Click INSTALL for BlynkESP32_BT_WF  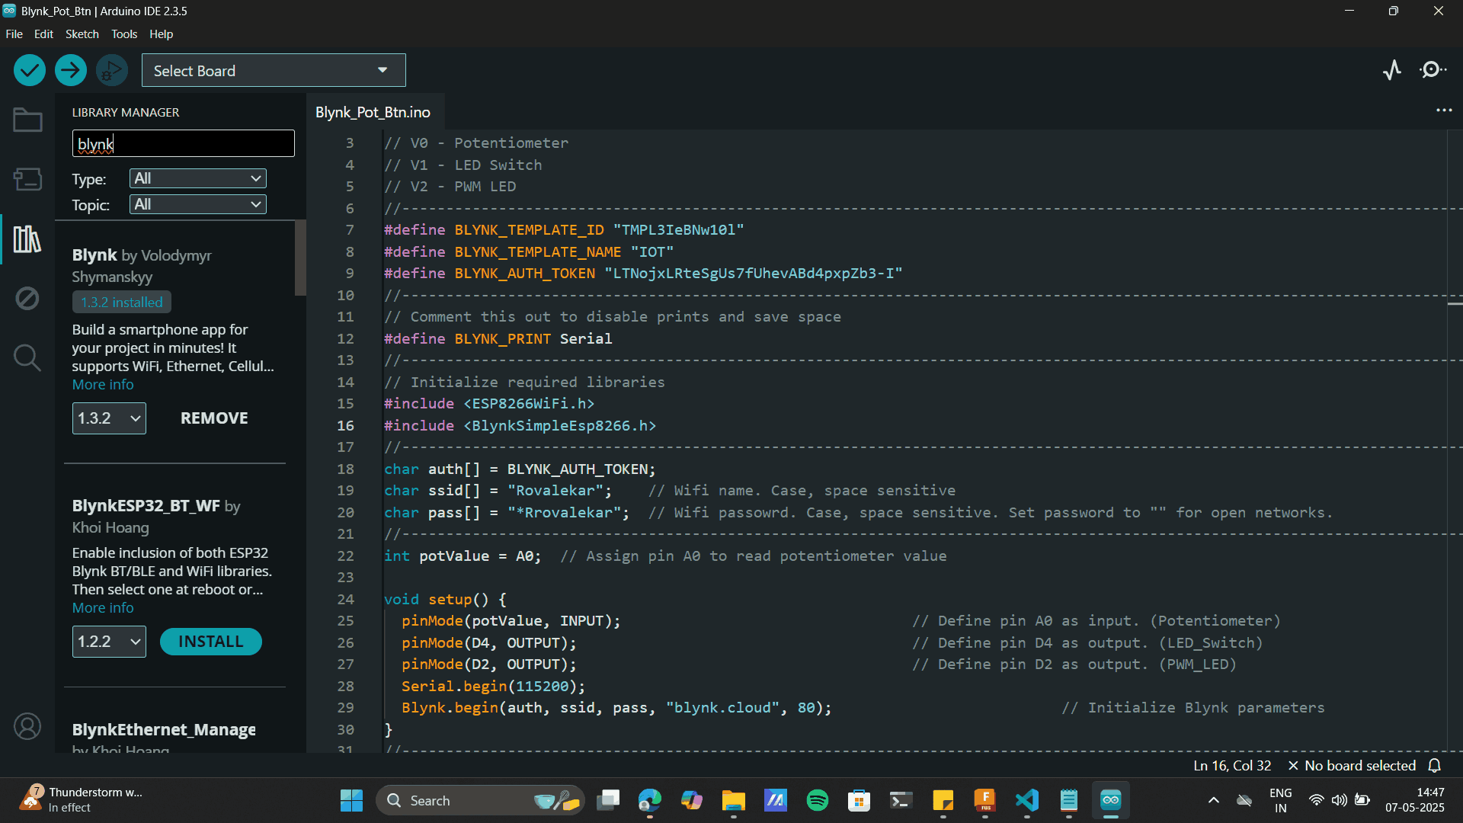[x=211, y=642]
